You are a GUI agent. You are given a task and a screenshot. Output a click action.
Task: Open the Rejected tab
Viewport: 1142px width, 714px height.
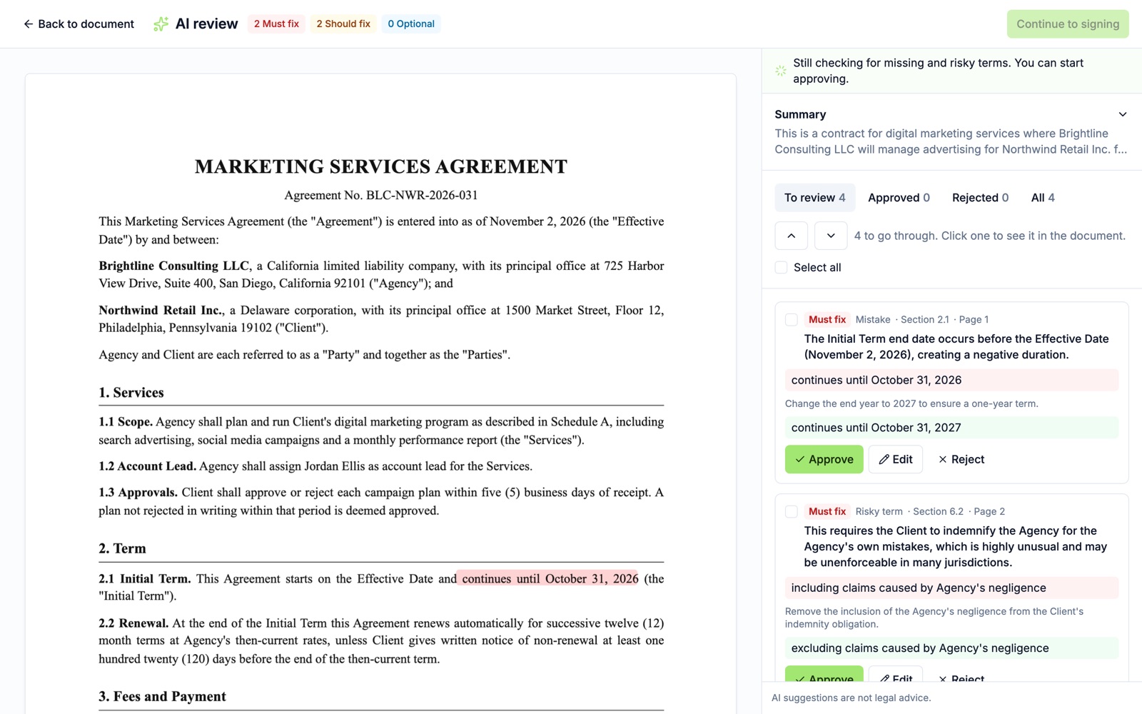[x=980, y=198]
